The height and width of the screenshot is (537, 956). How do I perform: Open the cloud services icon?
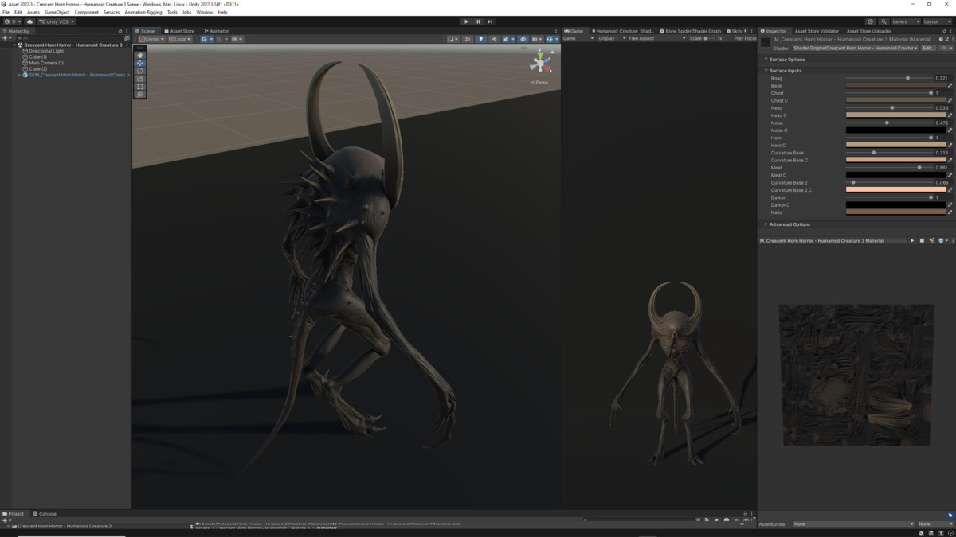(30, 21)
